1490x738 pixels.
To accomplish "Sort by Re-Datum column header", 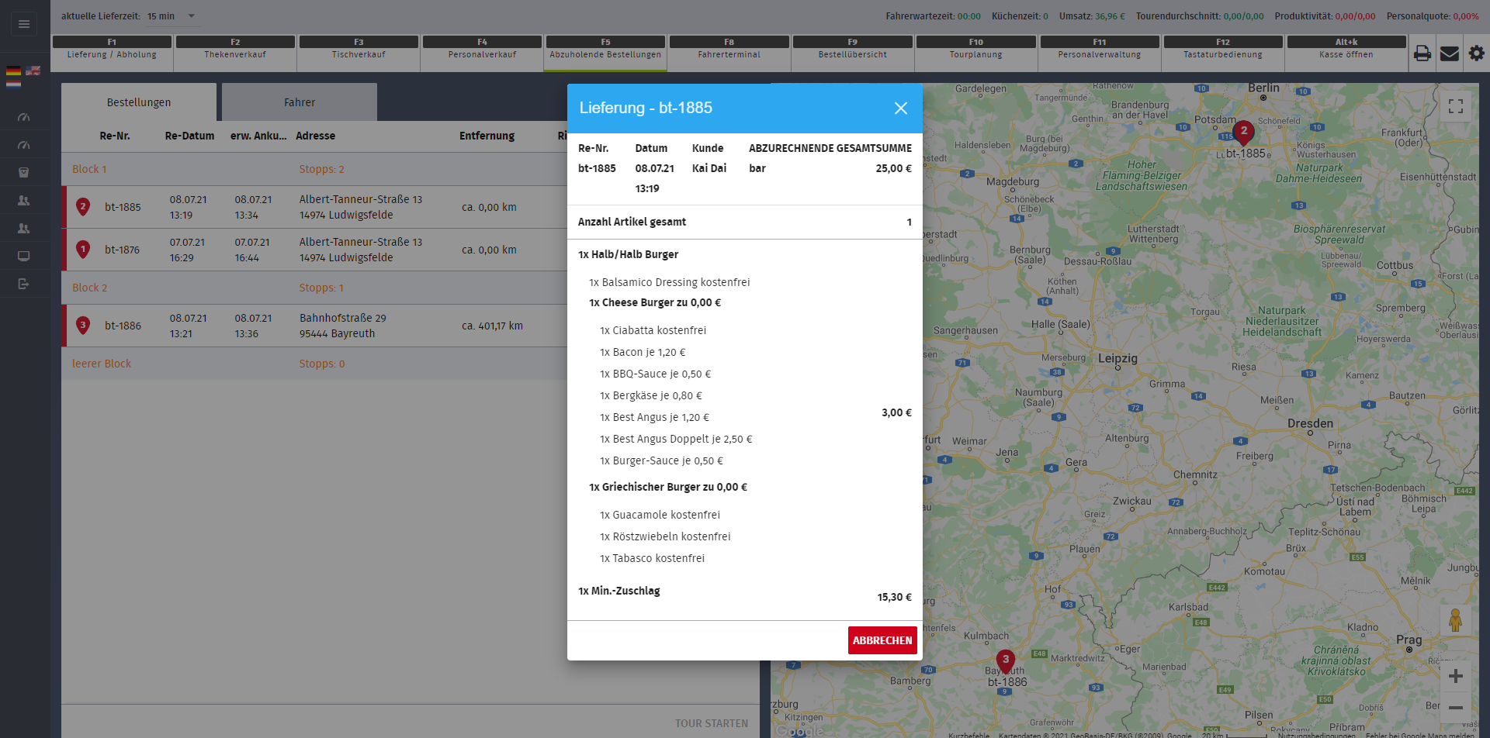I will click(189, 136).
